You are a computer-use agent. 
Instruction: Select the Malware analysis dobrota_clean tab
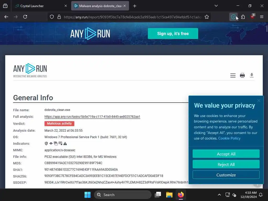(100, 6)
